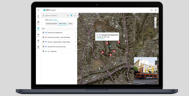
Task: Click the Bus section header in list
Action: tap(43, 29)
